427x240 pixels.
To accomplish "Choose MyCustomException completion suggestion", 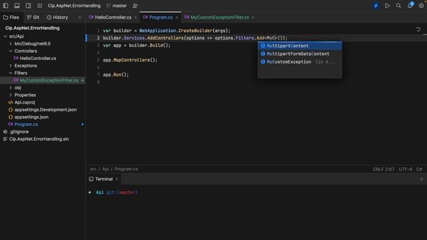I will [x=300, y=62].
